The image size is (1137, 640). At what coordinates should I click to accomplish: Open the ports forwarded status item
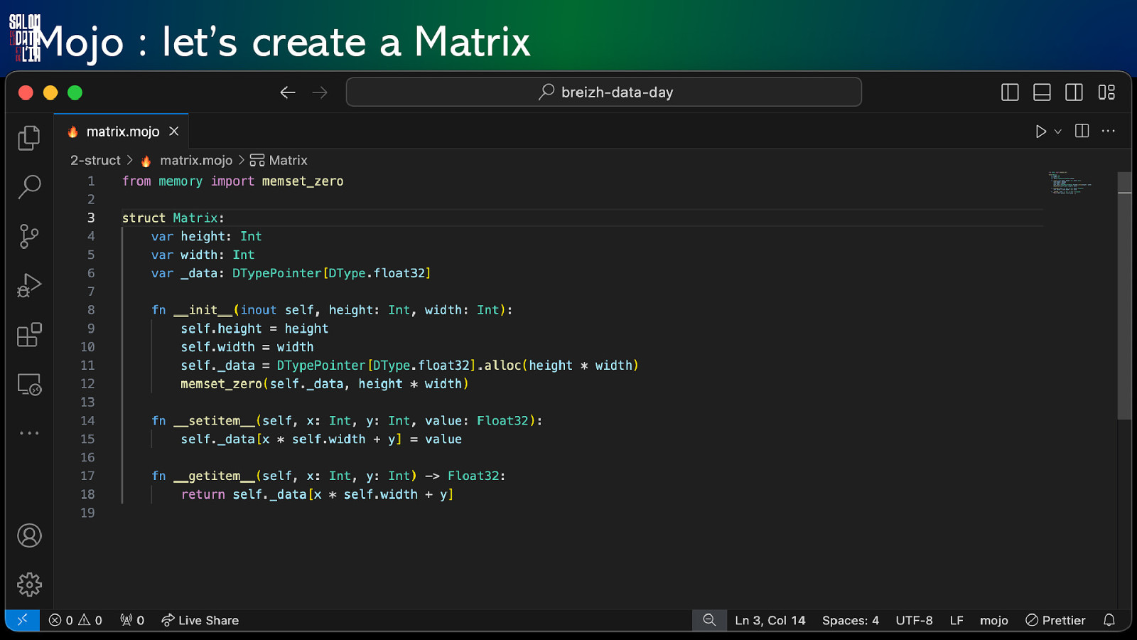click(132, 620)
